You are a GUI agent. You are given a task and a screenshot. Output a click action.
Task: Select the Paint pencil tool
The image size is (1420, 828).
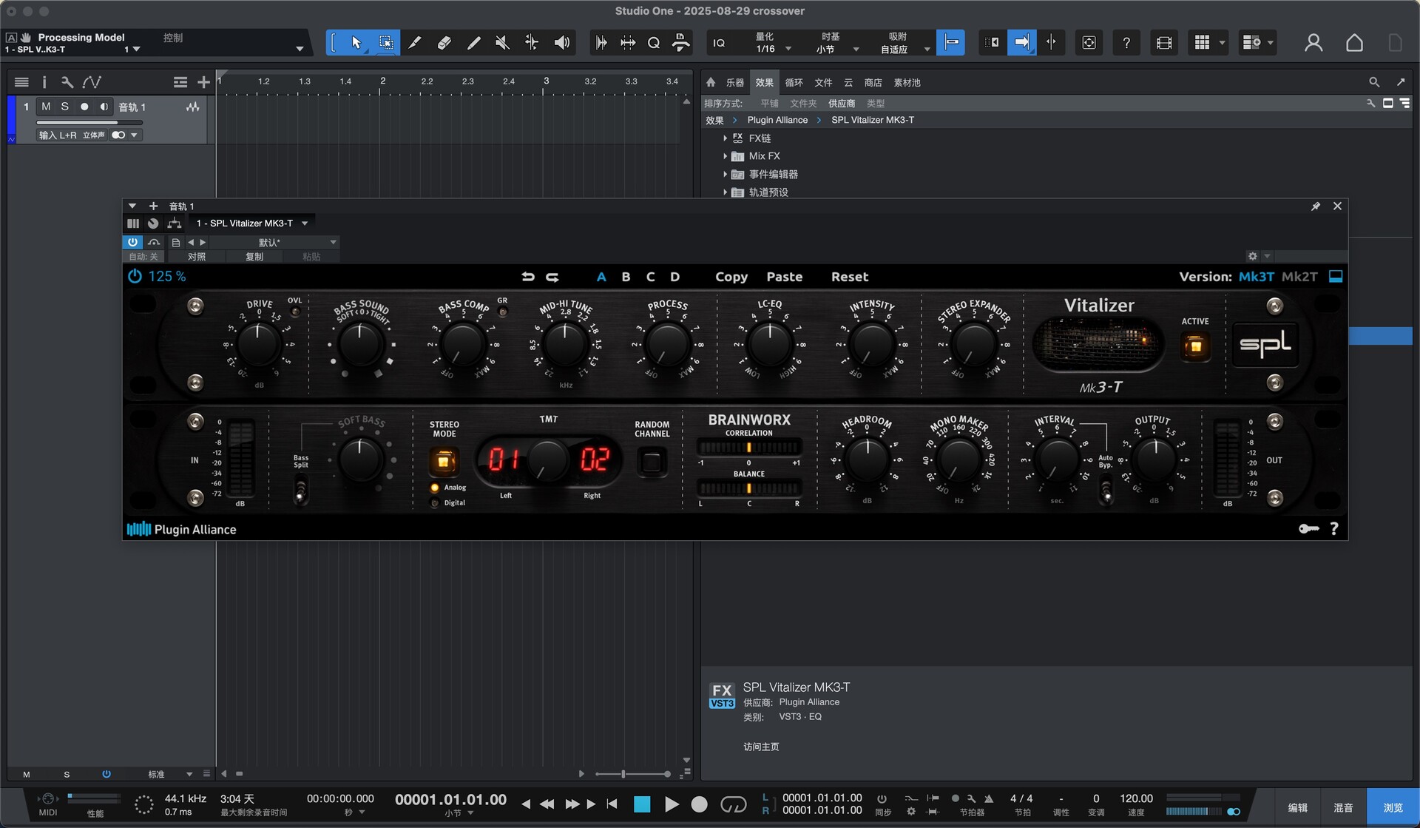(x=473, y=43)
